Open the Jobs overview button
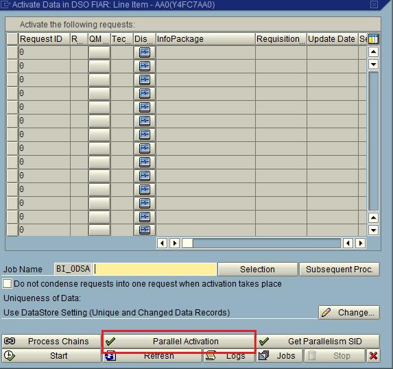The image size is (393, 369). [279, 356]
